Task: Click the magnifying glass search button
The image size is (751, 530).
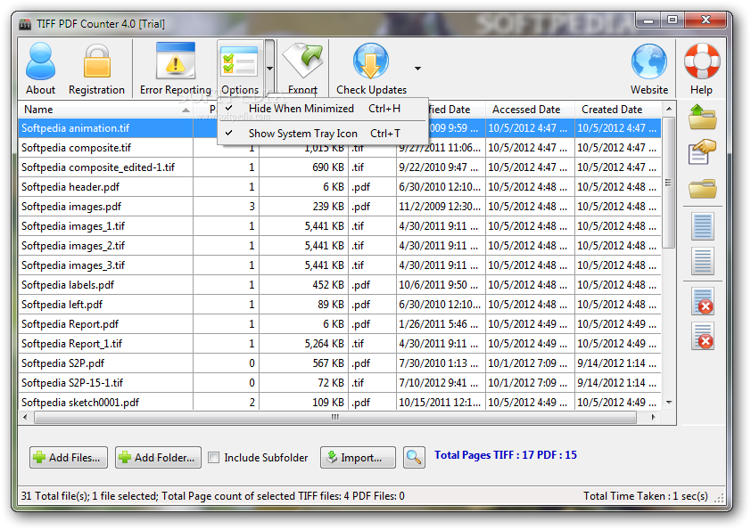Action: (414, 457)
